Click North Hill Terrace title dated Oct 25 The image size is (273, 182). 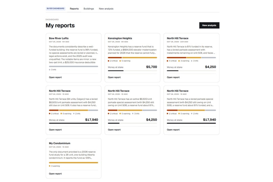177,38
